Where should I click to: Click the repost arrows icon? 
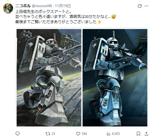pyautogui.click(x=48, y=134)
